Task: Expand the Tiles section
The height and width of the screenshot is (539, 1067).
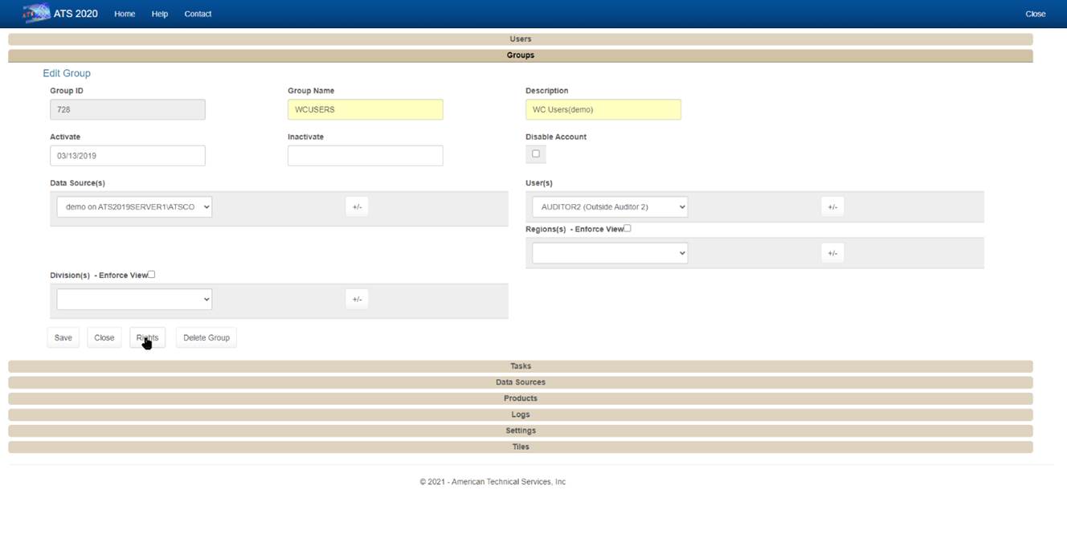Action: [520, 446]
